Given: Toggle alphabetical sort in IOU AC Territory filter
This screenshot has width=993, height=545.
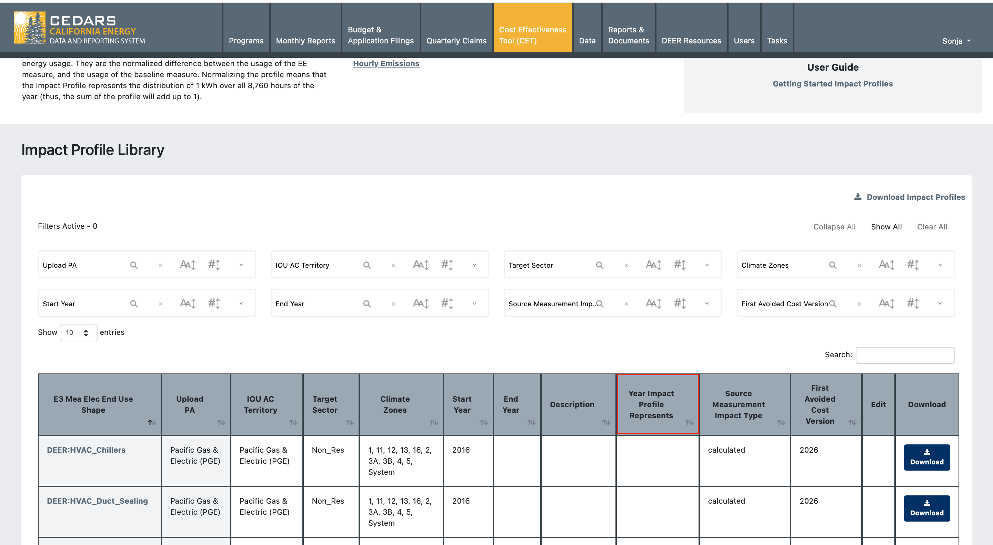Looking at the screenshot, I should tap(421, 265).
